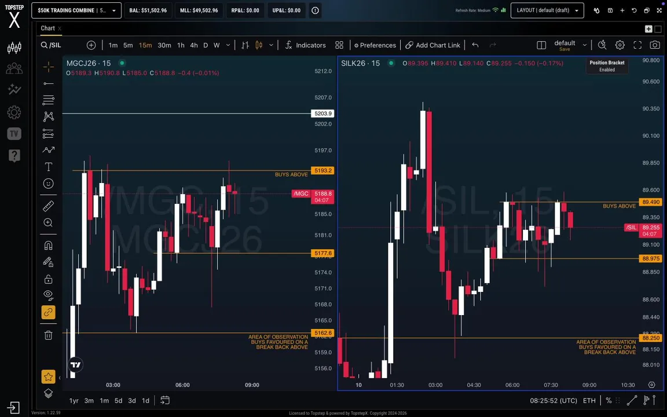Click the 5193.2 BUYS ABOVE price label
The image size is (667, 417).
(x=323, y=171)
